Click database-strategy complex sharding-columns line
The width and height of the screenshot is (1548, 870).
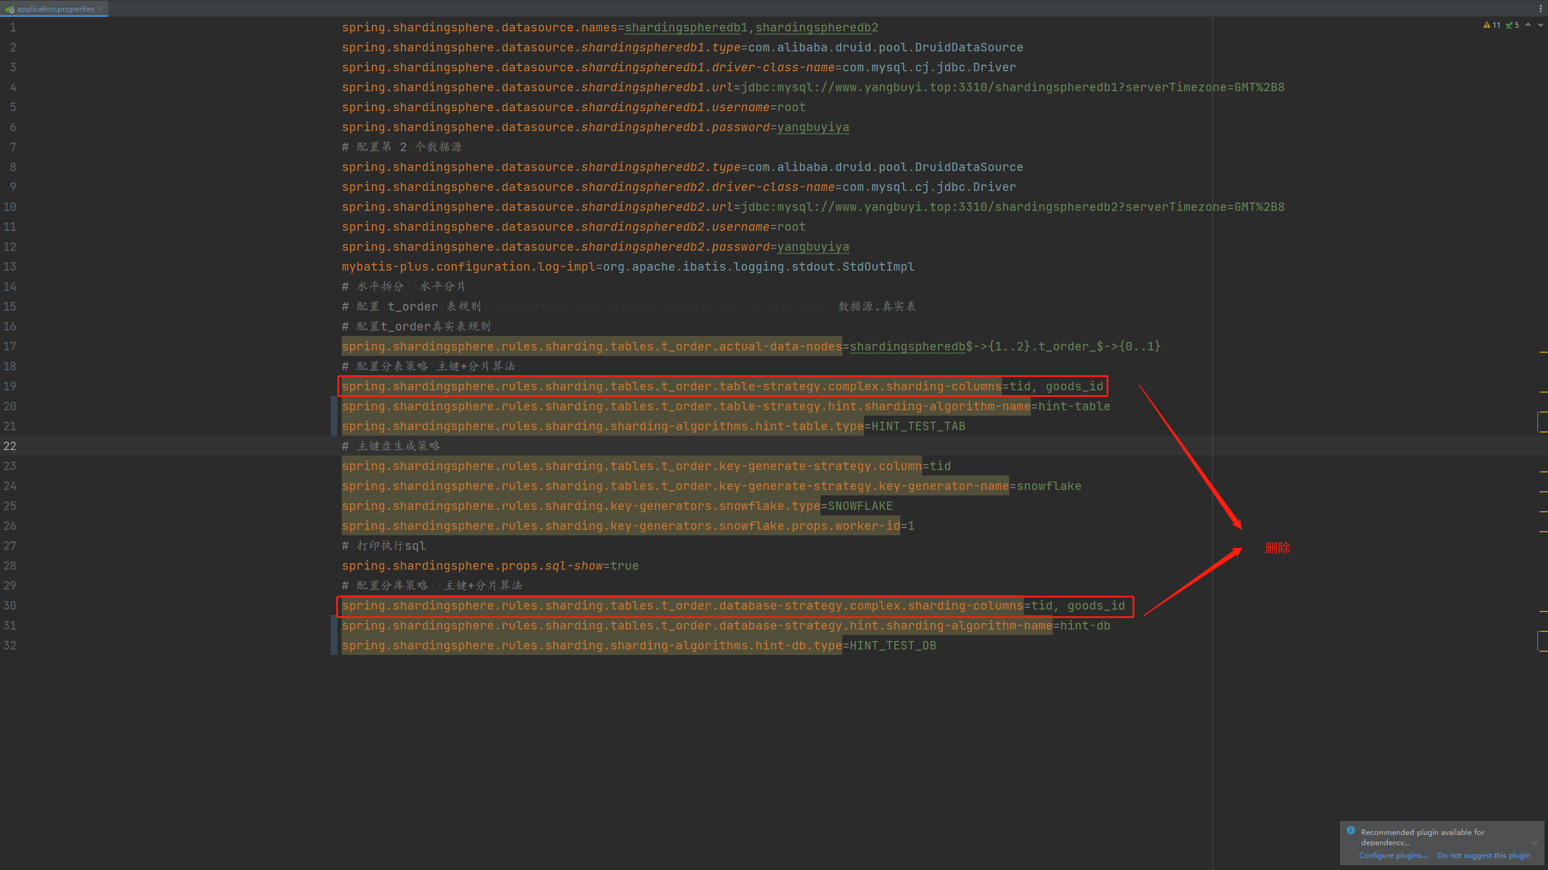pos(733,605)
